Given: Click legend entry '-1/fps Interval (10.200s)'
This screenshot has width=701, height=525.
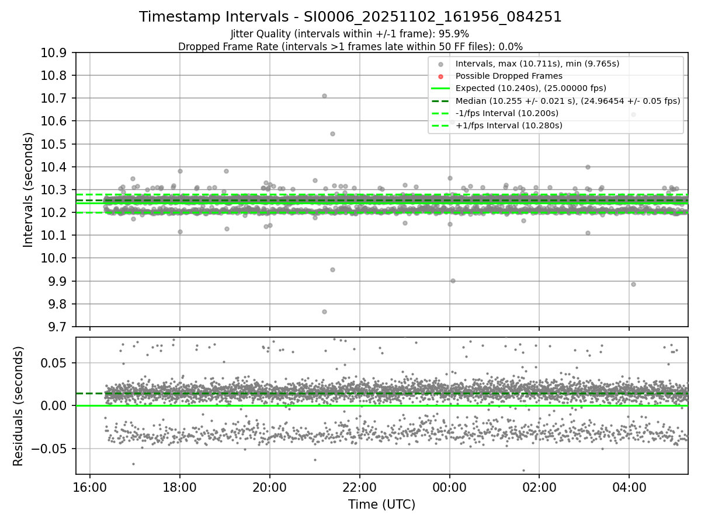Looking at the screenshot, I should [506, 113].
